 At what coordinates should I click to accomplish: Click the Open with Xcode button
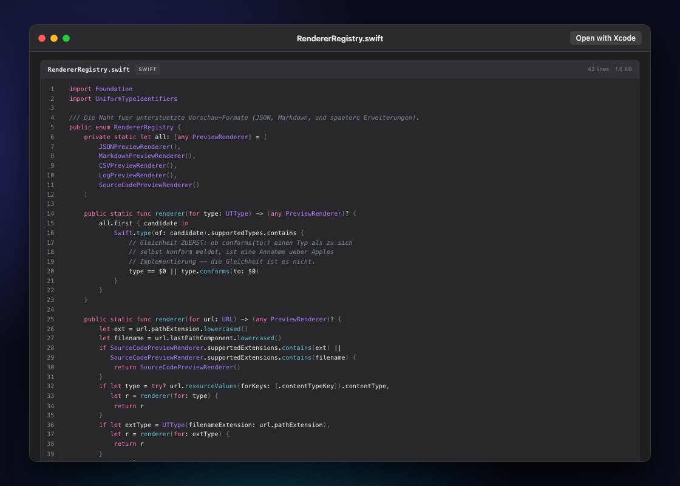pyautogui.click(x=605, y=38)
